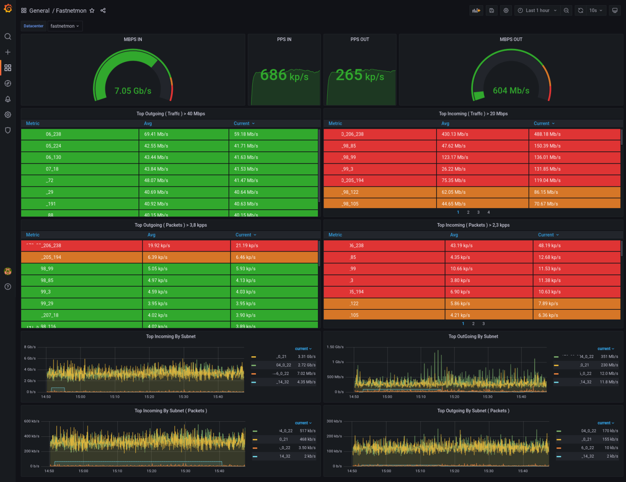Click the Add panel toolbar icon
626x482 pixels.
476,10
